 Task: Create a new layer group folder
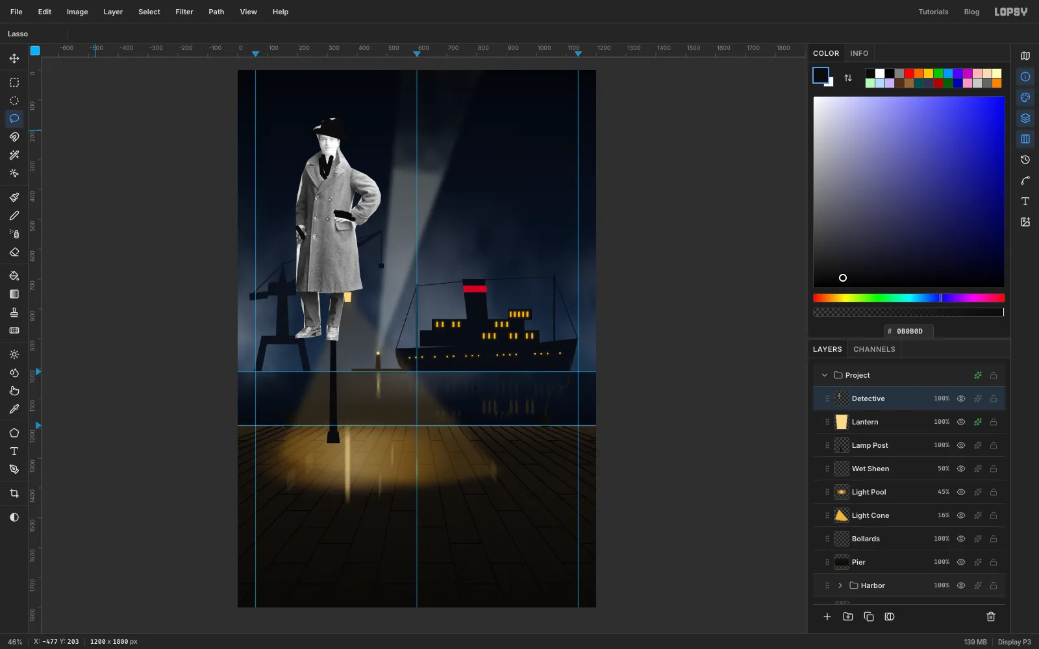point(848,617)
